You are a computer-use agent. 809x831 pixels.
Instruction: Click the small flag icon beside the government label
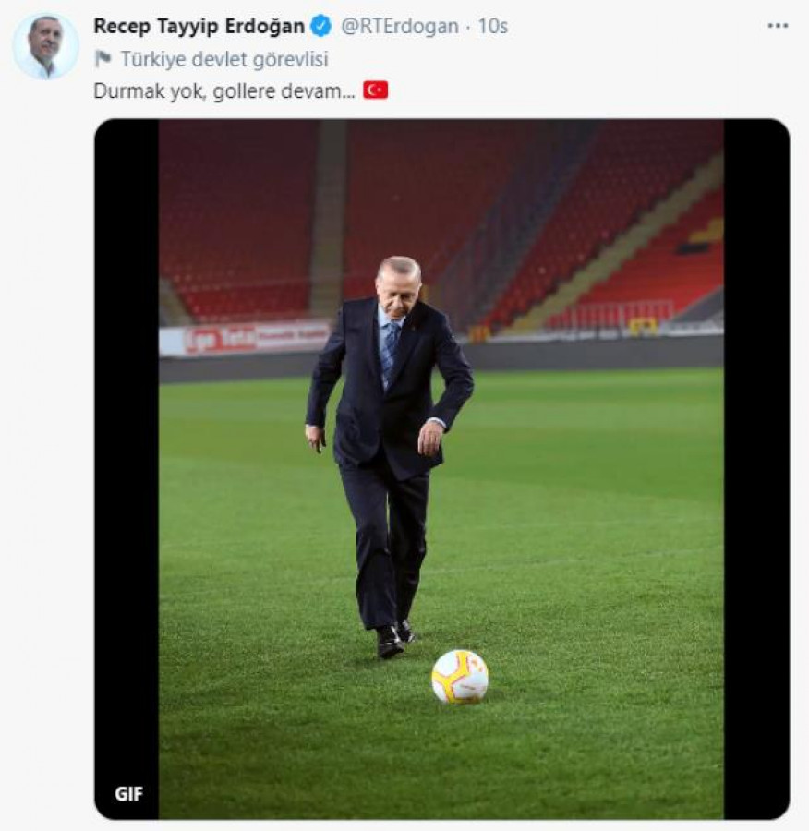coord(103,59)
